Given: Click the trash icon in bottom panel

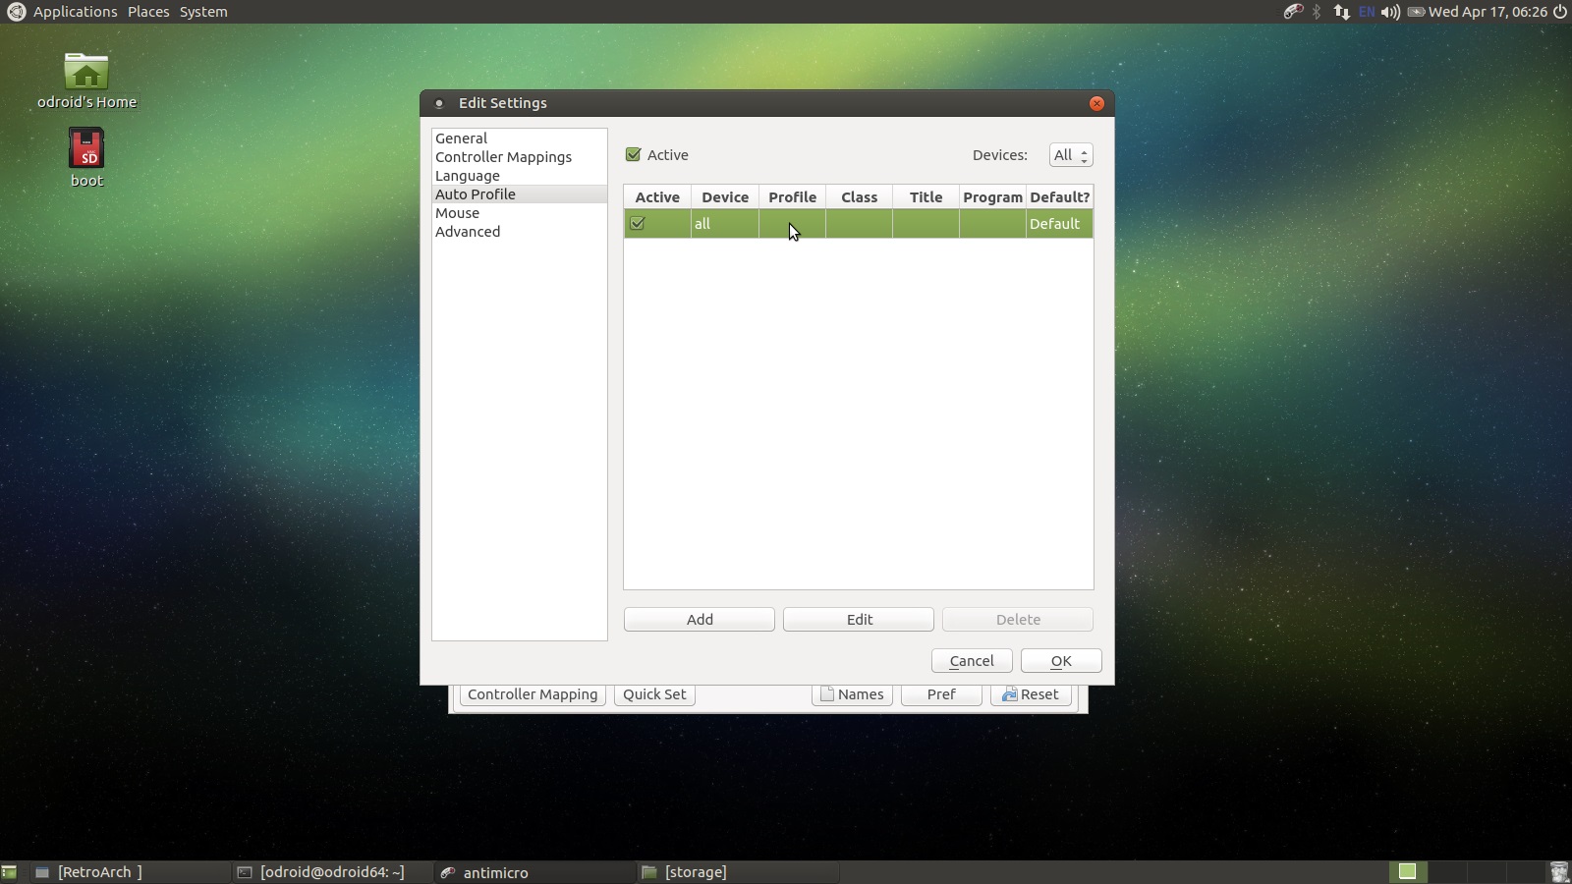Looking at the screenshot, I should click(1558, 871).
